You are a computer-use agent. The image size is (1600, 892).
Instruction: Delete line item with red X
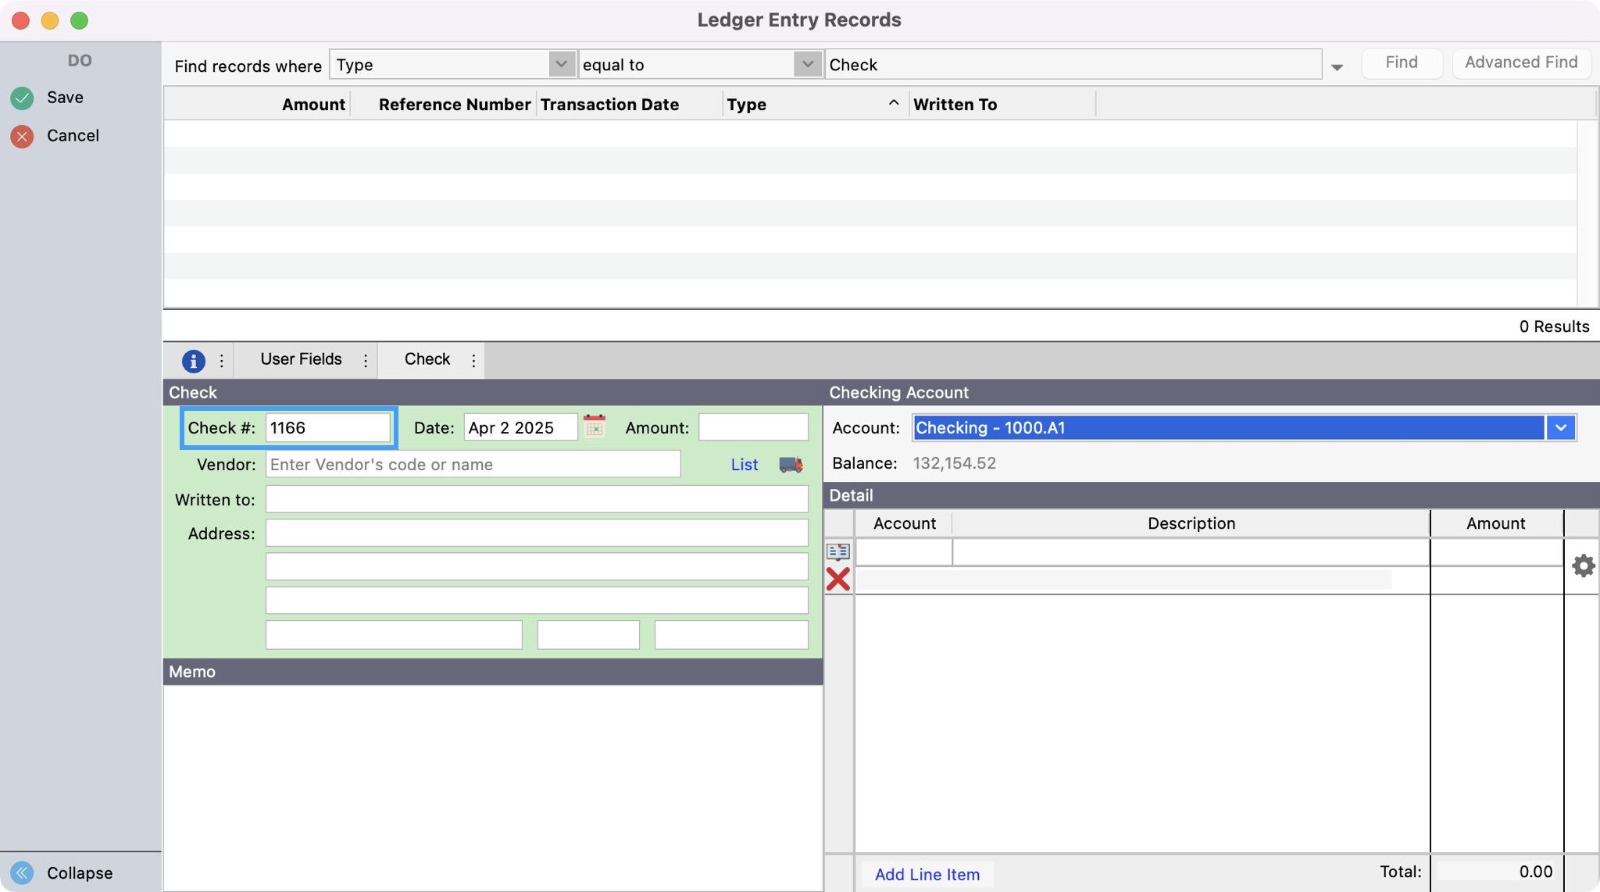(837, 580)
